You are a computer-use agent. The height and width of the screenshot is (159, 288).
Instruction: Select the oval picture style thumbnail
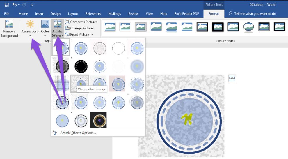[x=248, y=27]
